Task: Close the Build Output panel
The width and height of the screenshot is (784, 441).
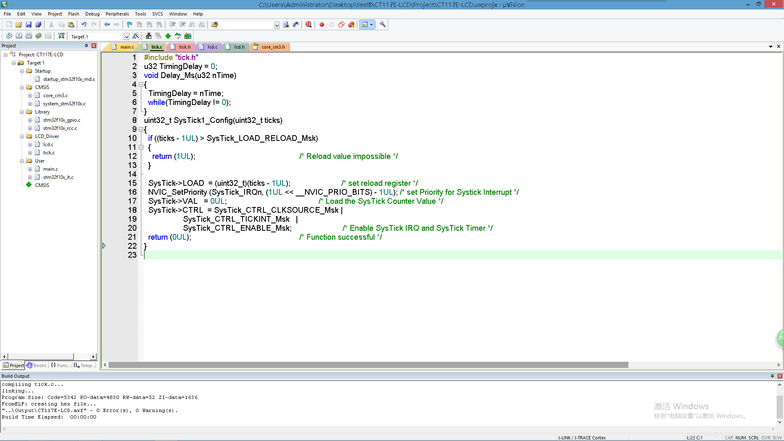Action: tap(780, 376)
